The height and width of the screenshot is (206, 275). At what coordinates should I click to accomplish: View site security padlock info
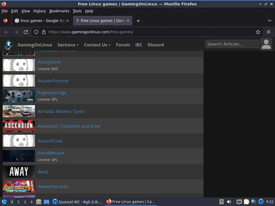pos(44,32)
